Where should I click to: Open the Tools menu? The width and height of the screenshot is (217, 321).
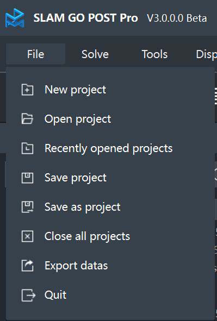[x=154, y=54]
